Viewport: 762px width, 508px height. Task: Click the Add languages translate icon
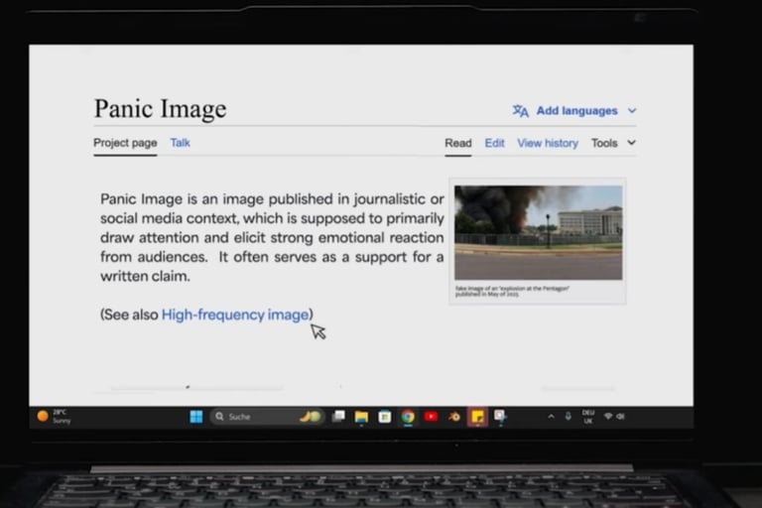[521, 111]
